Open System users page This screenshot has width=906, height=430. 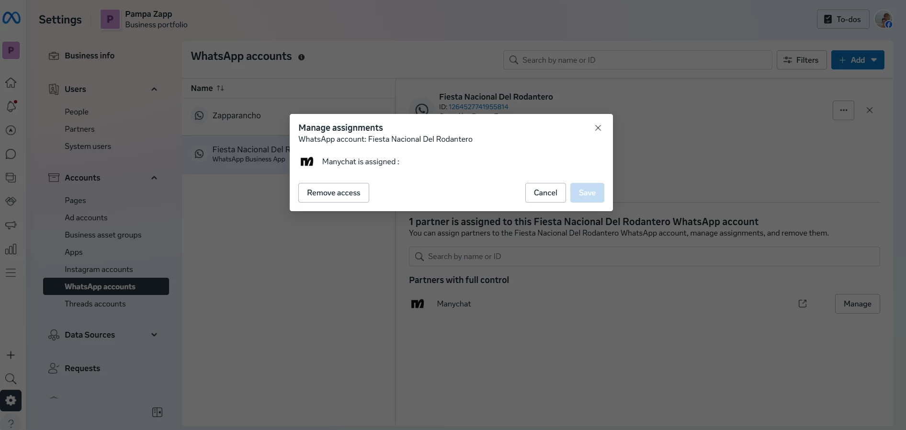pyautogui.click(x=88, y=146)
